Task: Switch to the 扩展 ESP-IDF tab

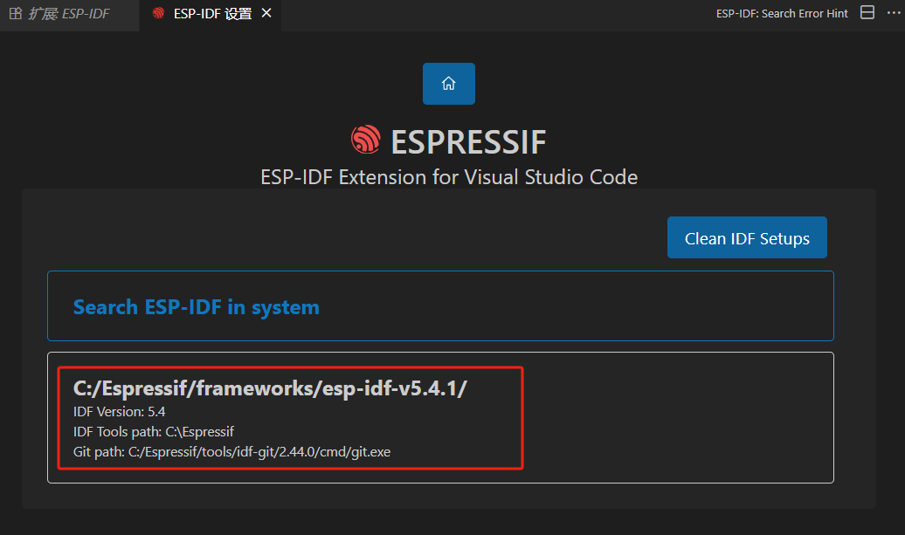Action: click(x=69, y=14)
